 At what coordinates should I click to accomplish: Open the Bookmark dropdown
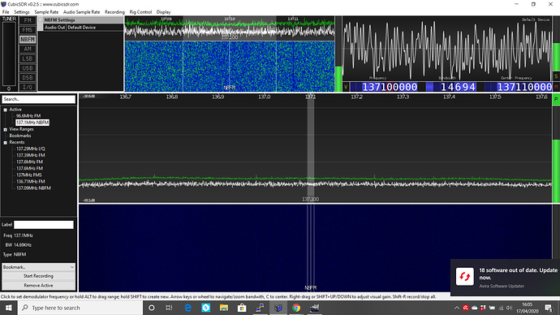pos(39,267)
